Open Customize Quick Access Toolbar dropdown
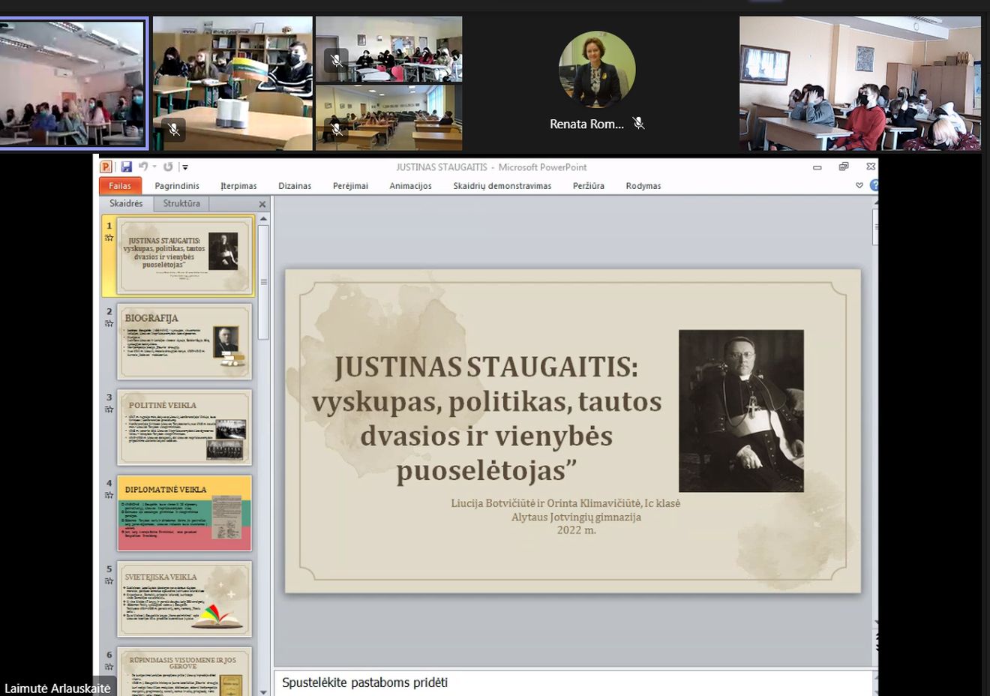The image size is (990, 696). (184, 167)
